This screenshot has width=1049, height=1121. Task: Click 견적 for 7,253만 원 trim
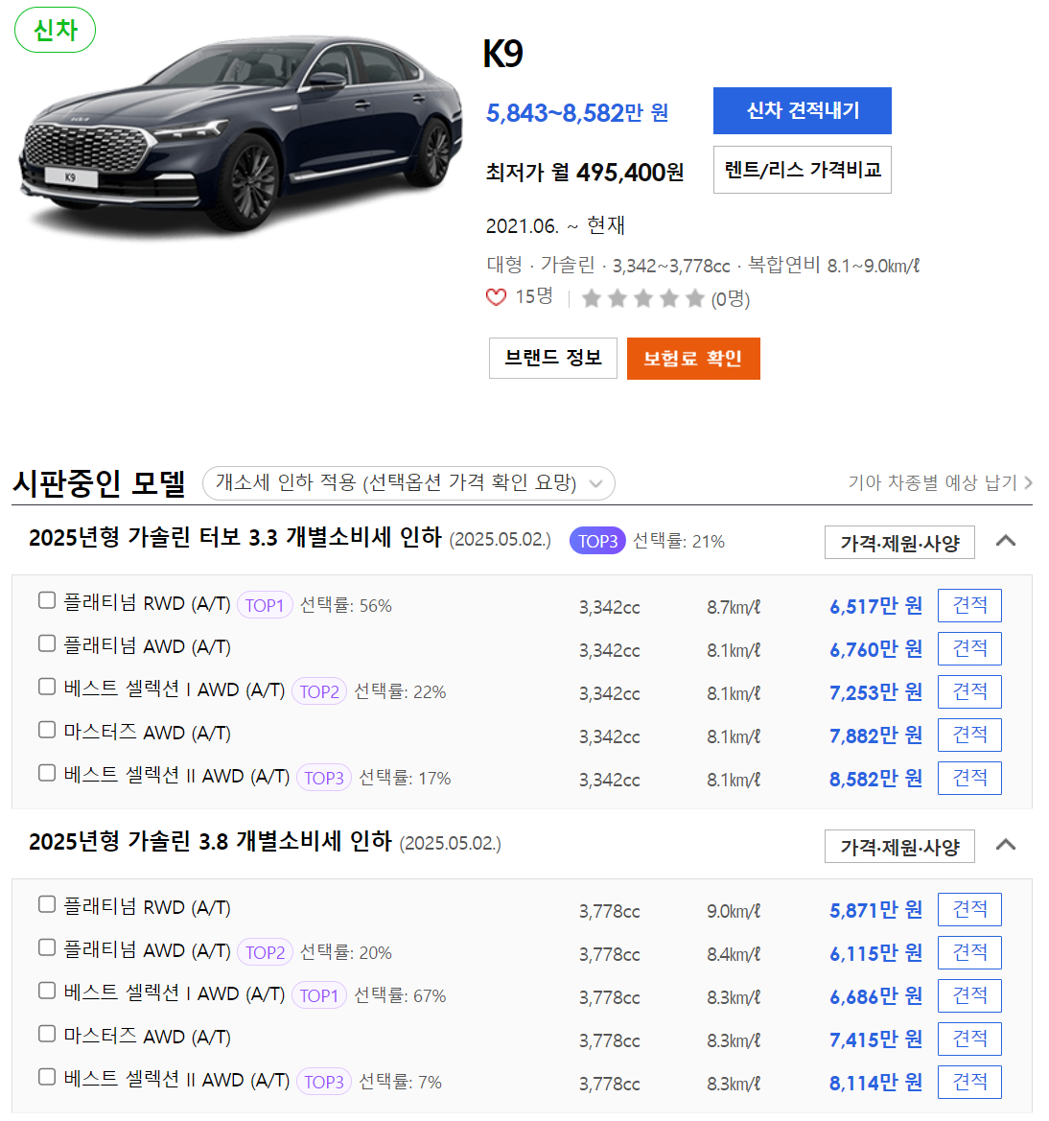pos(968,692)
